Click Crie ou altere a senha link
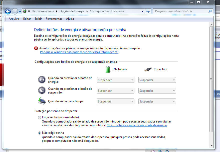Screen dimensions: 220x152 click(x=137, y=125)
